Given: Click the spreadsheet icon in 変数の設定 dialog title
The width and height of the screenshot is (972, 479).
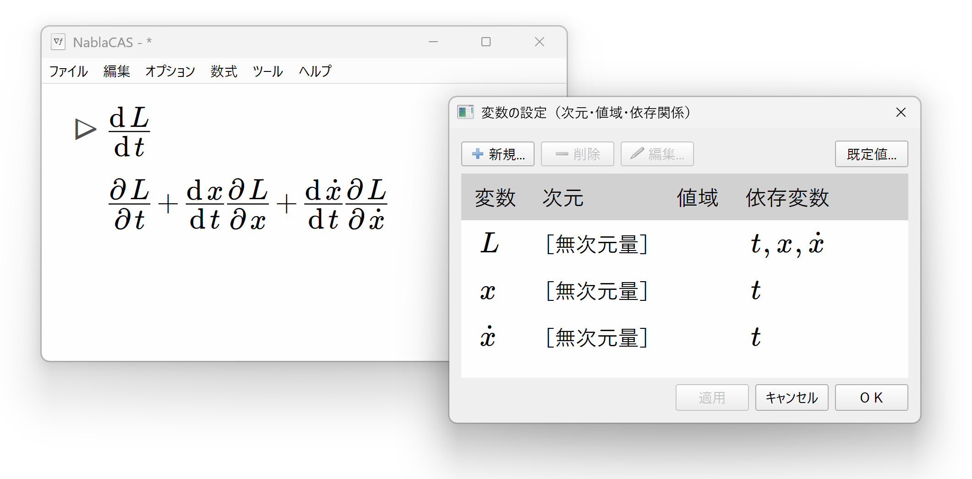Looking at the screenshot, I should pyautogui.click(x=465, y=112).
